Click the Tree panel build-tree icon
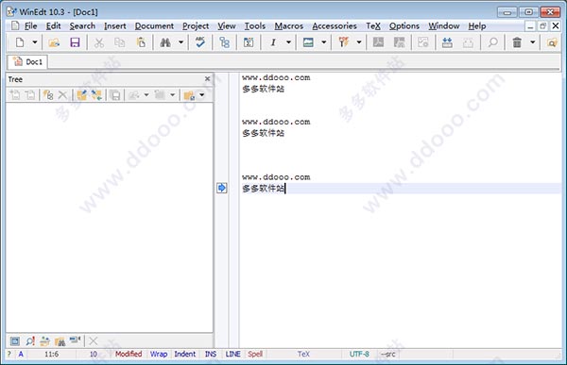This screenshot has width=567, height=365. 48,95
